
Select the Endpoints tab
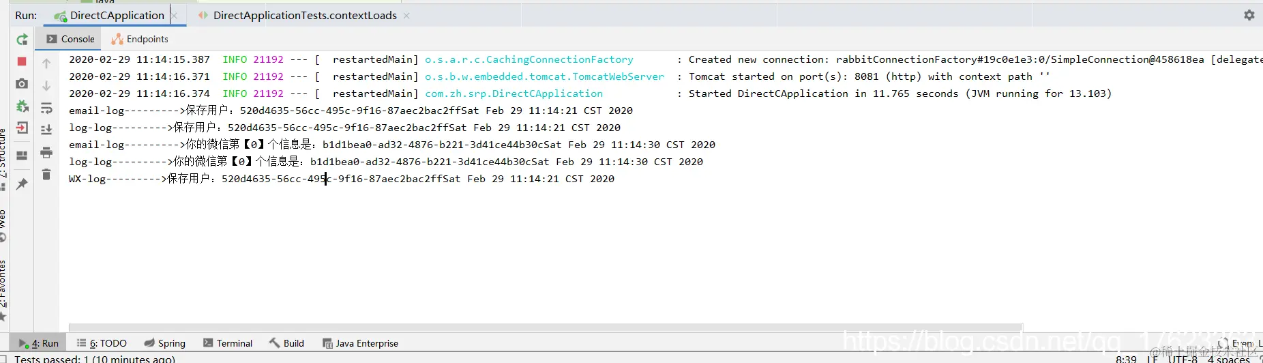tap(140, 39)
